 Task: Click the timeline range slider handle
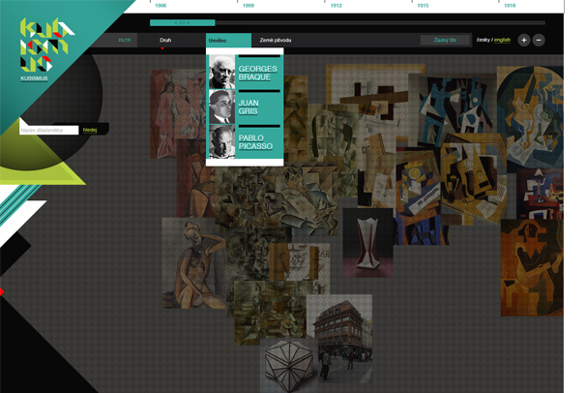point(182,21)
